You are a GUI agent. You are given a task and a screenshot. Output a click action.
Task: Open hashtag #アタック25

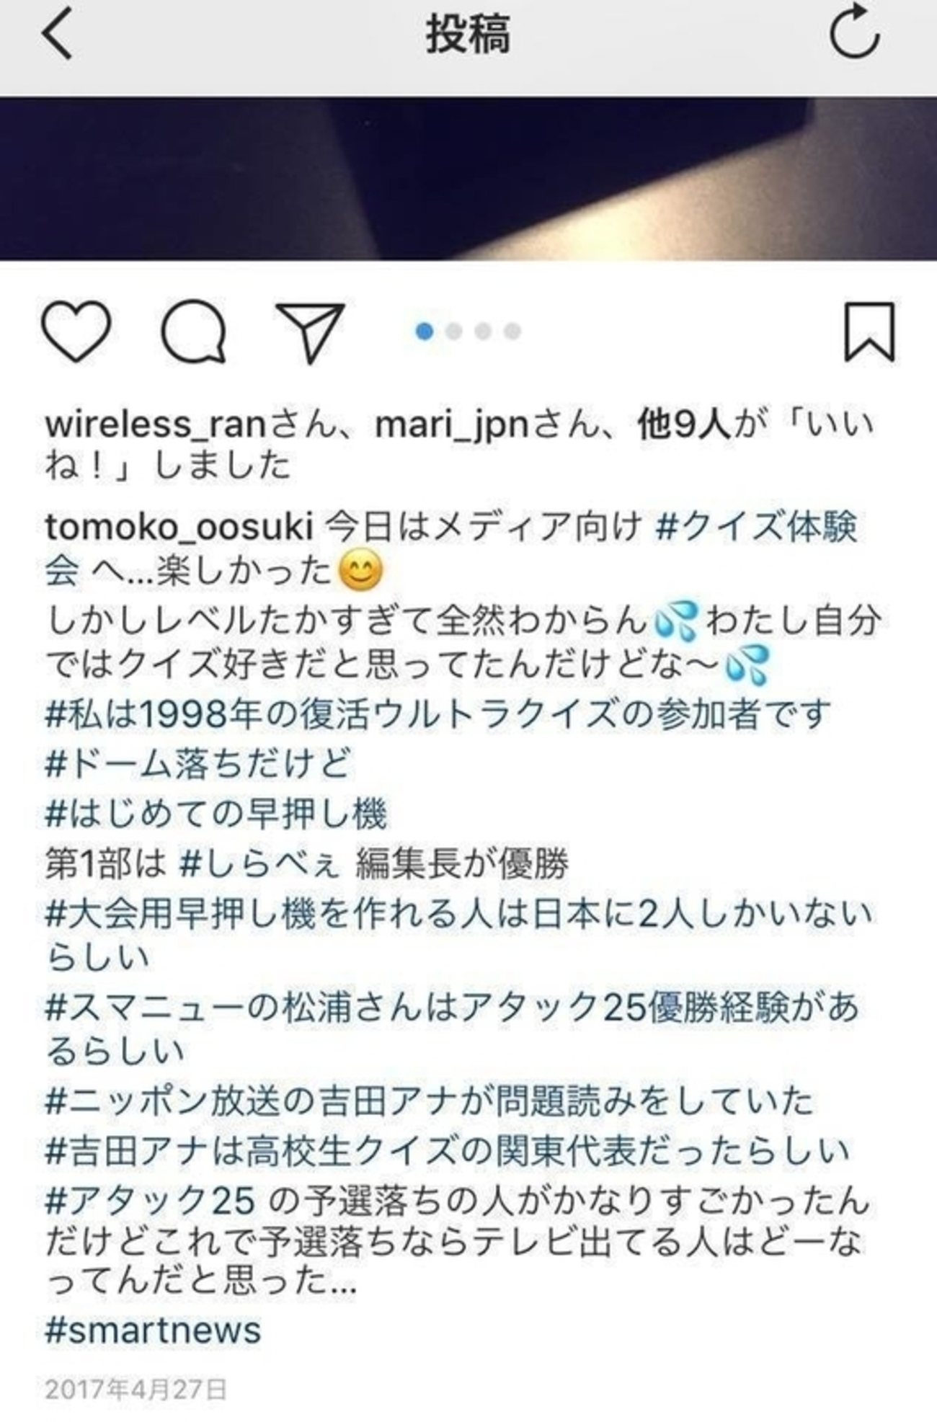tap(151, 1201)
